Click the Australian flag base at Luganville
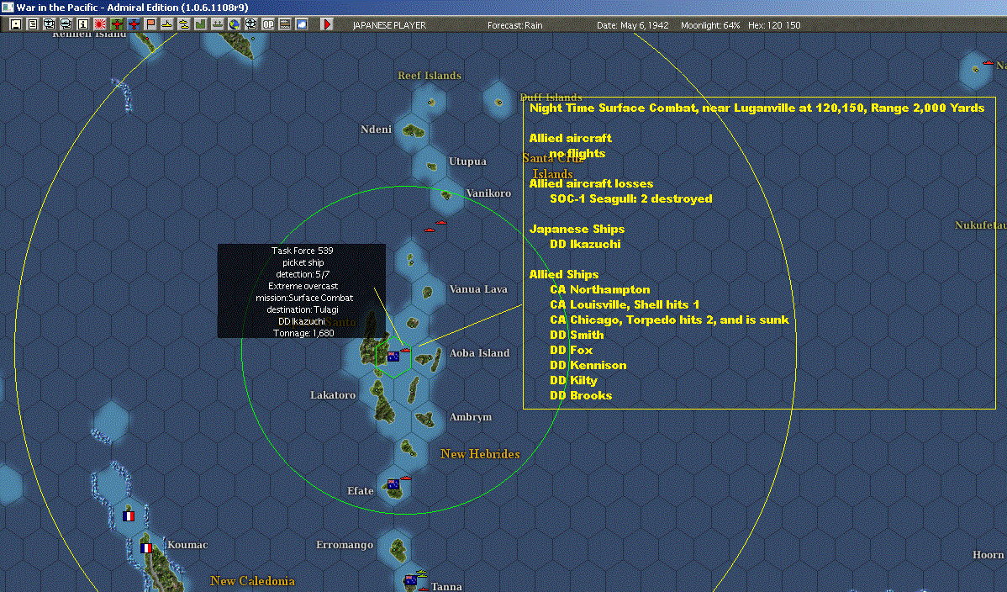Screen dimensions: 1007x592 (393, 357)
